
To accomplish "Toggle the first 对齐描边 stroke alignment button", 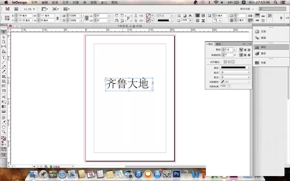I will (225, 62).
